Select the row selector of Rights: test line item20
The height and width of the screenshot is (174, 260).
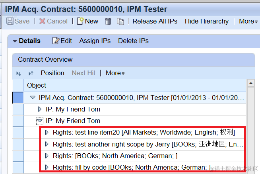[18, 133]
